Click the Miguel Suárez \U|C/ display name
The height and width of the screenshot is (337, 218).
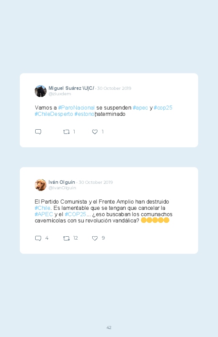pos(71,88)
